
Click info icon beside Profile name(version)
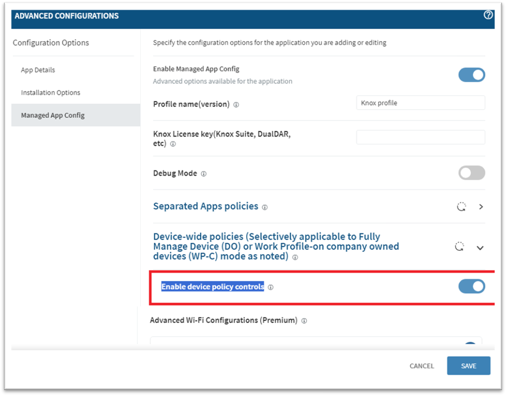coord(236,105)
